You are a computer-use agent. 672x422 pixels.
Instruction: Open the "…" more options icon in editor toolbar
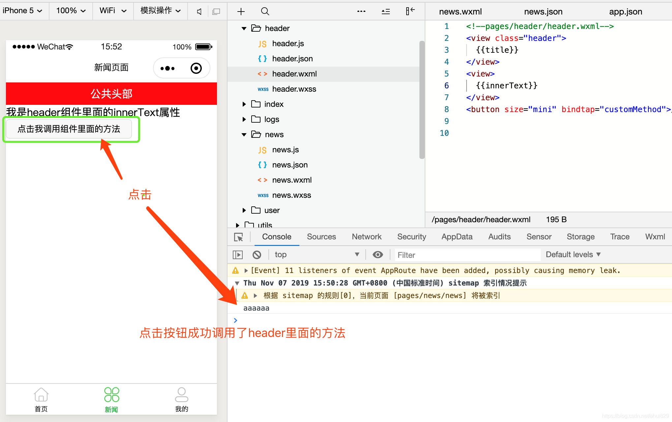pyautogui.click(x=361, y=11)
